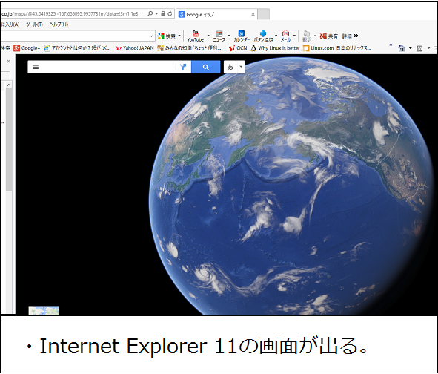Expand the メール dropdown arrow

[294, 36]
